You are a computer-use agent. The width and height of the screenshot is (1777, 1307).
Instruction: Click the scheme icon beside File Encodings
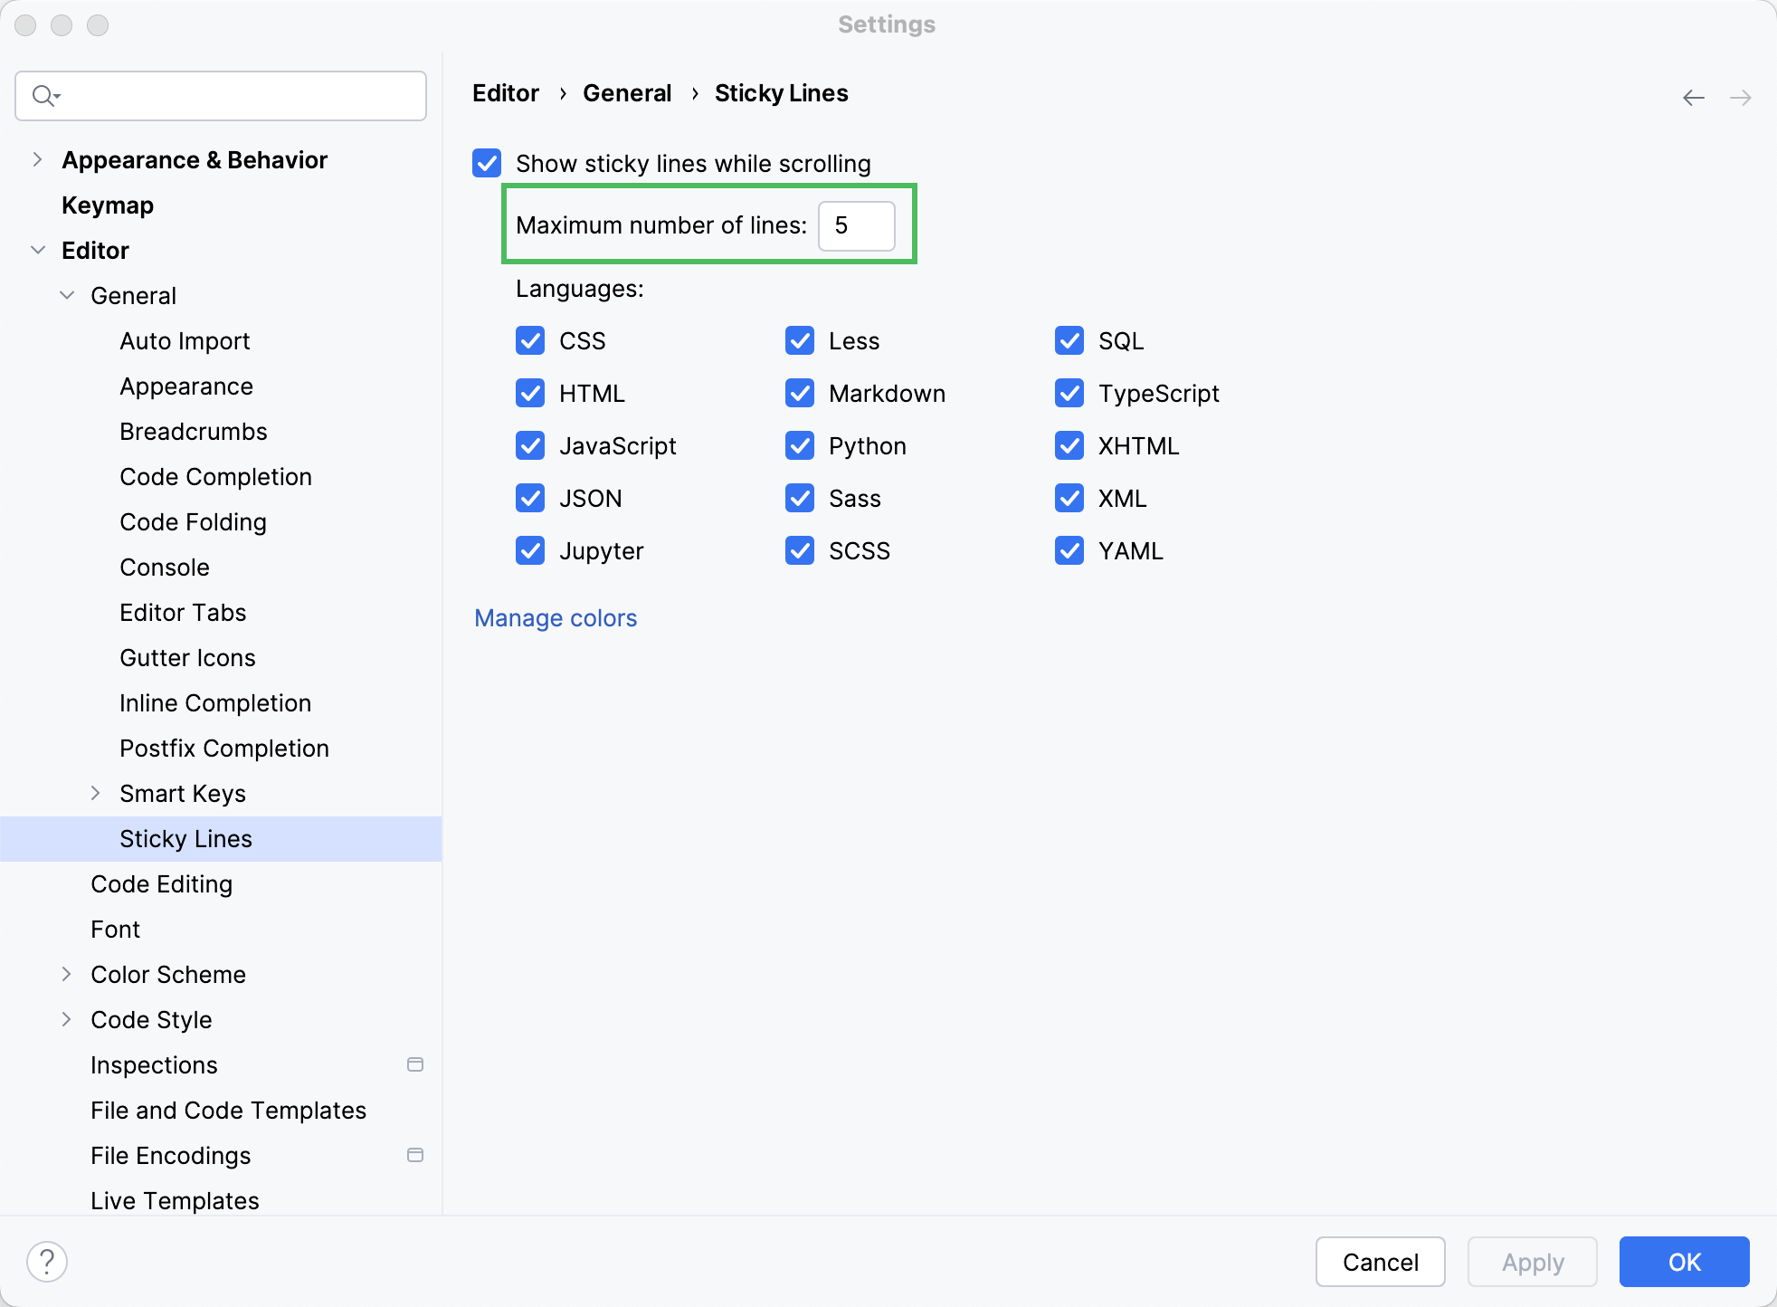tap(416, 1155)
